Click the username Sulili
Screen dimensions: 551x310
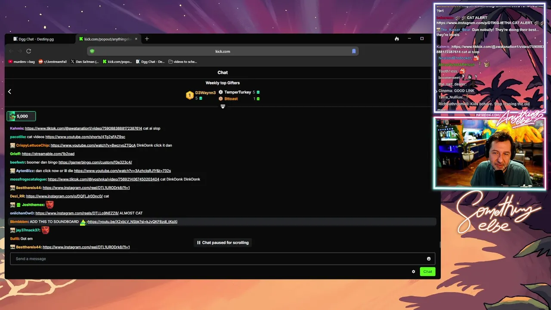click(x=15, y=239)
